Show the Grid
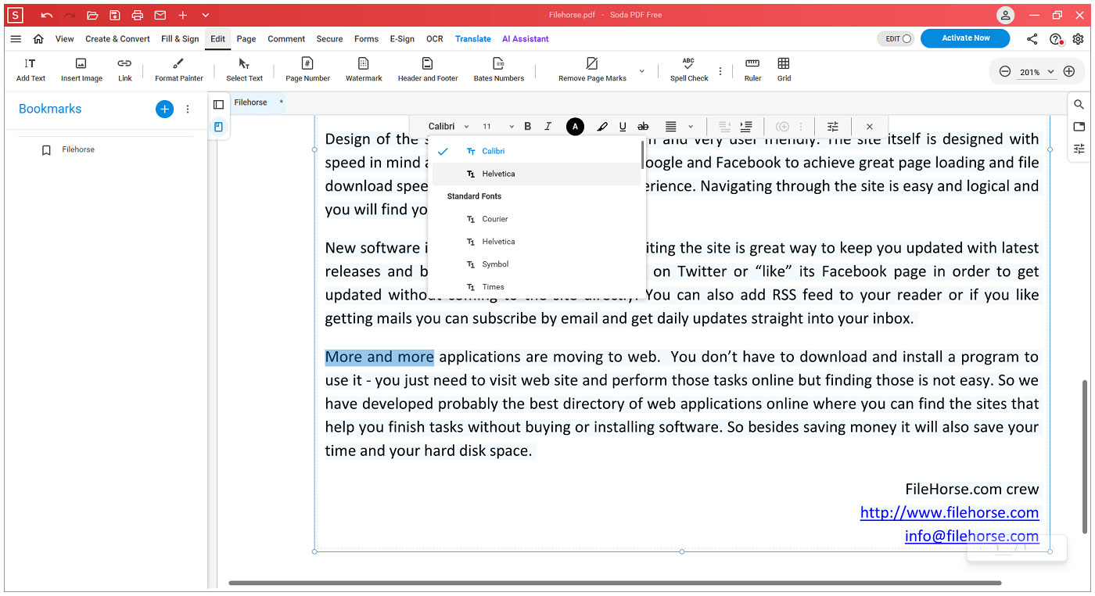The image size is (1095, 596). [x=784, y=69]
